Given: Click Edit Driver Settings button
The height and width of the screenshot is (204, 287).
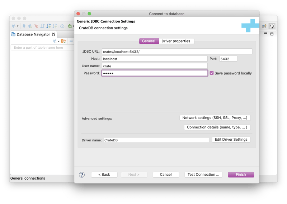Looking at the screenshot, I should point(231,140).
